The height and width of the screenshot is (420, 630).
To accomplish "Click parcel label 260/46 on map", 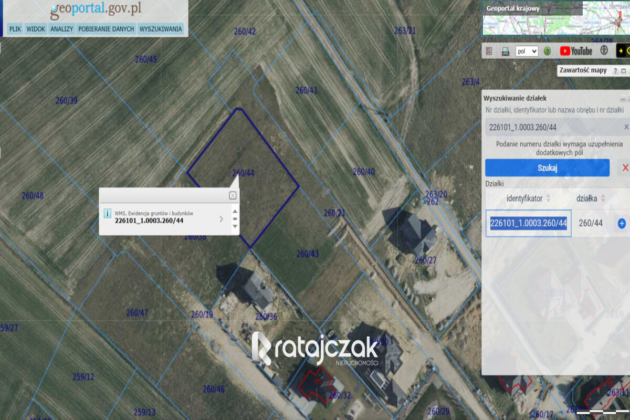I will (214, 389).
